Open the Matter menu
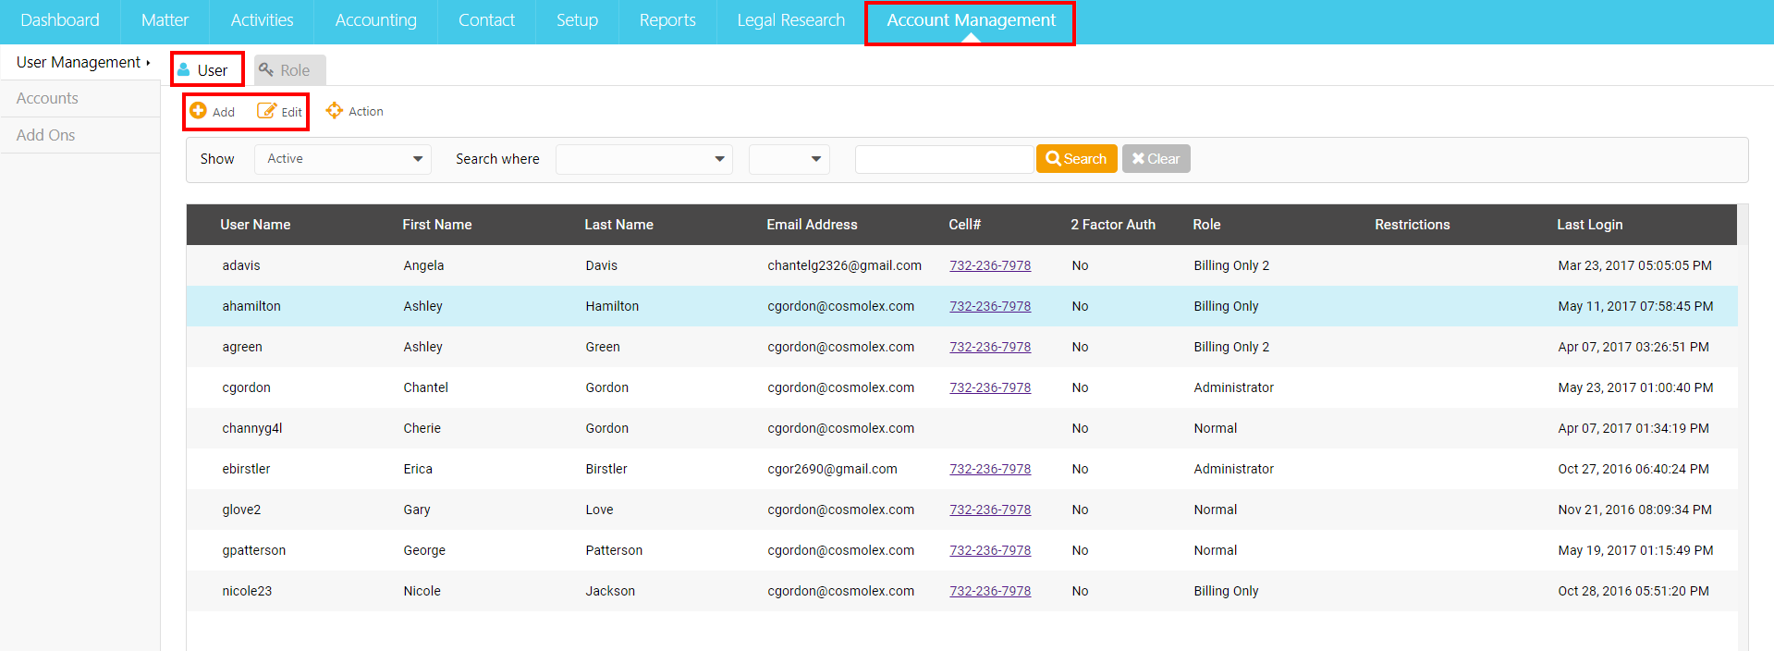 click(165, 20)
